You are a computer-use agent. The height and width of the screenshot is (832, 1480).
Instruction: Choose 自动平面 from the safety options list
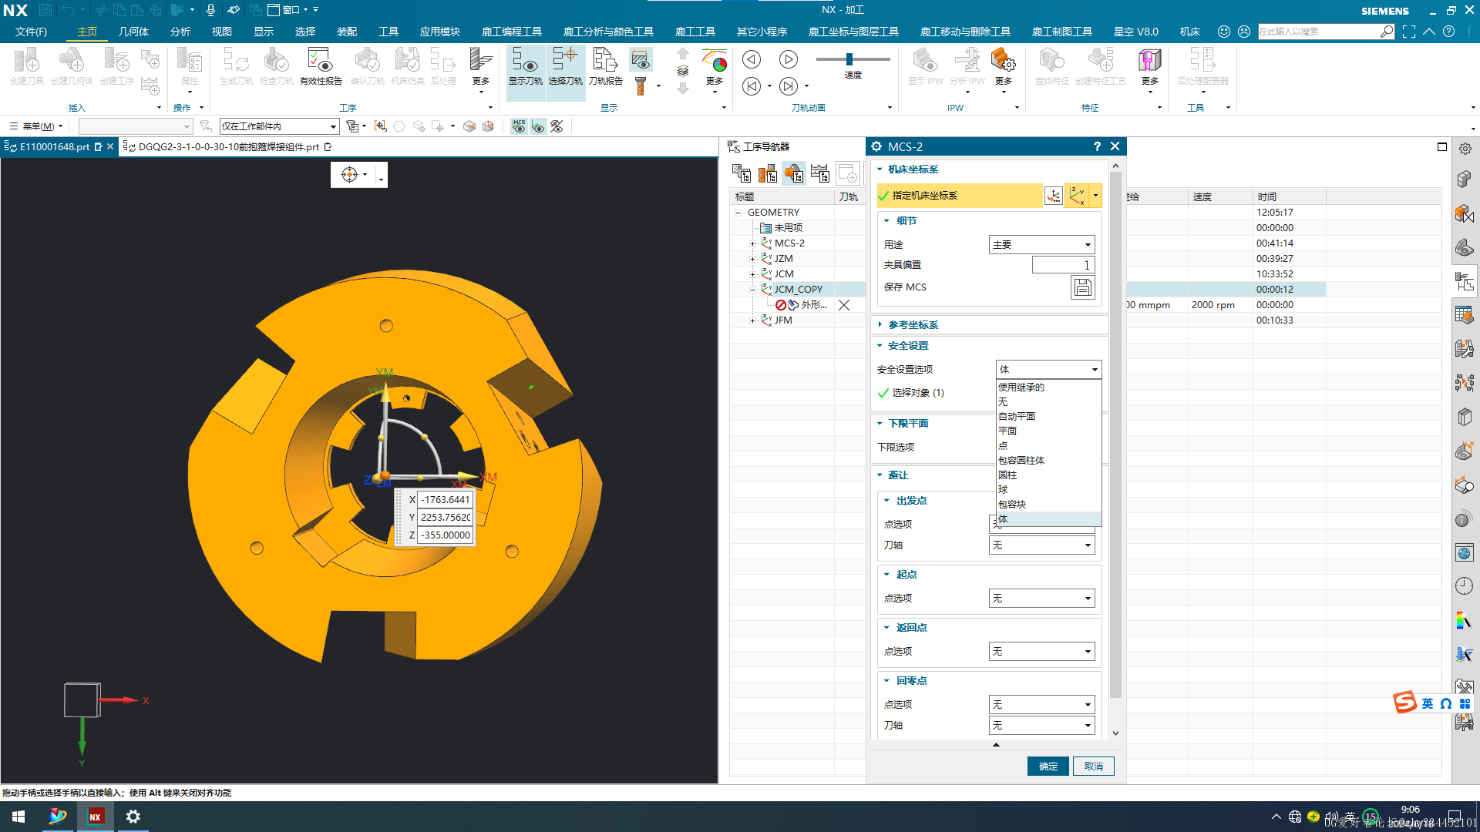pyautogui.click(x=1048, y=417)
